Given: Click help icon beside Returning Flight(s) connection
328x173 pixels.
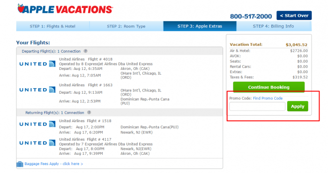Looking at the screenshot, I should coord(89,112).
